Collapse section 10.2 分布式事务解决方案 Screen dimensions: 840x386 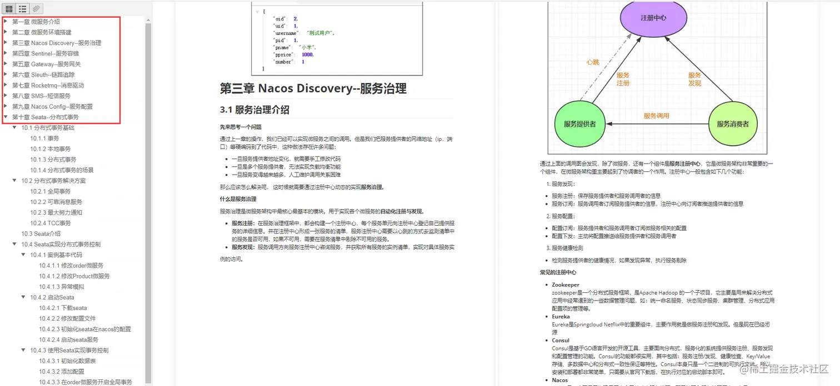click(14, 181)
